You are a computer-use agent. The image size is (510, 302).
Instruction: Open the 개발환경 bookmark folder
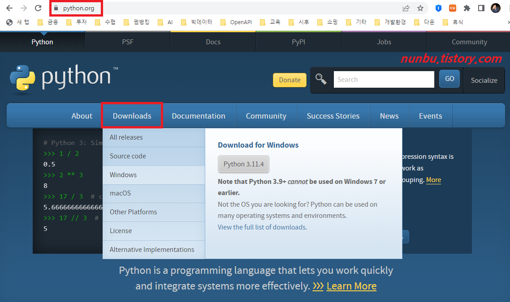tap(390, 22)
